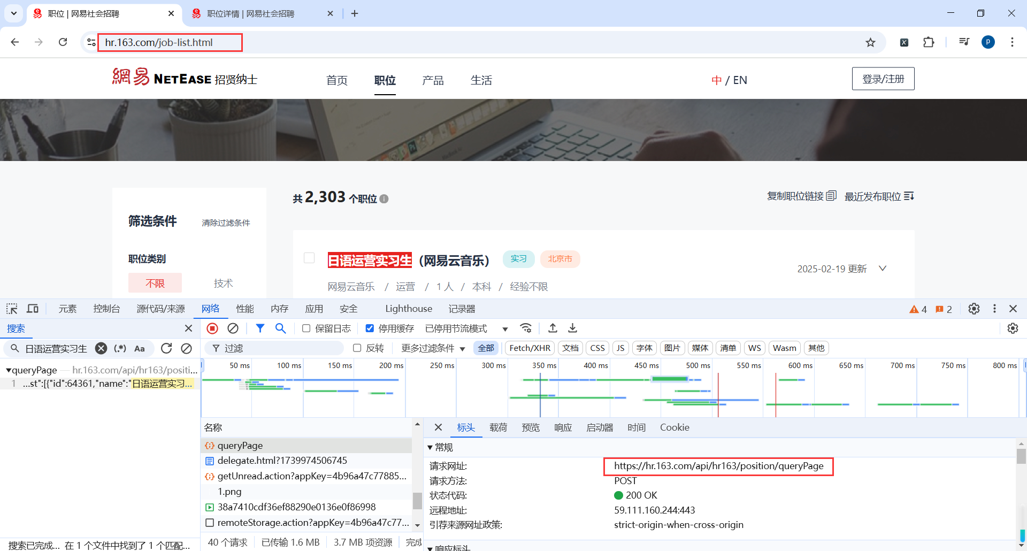This screenshot has width=1027, height=551.
Task: Open the 载荷 request tab
Action: [498, 427]
